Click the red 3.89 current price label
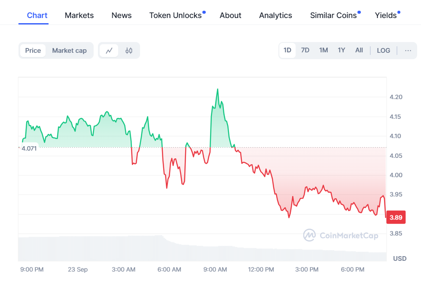Screen dimensions: 421x284 pos(396,218)
